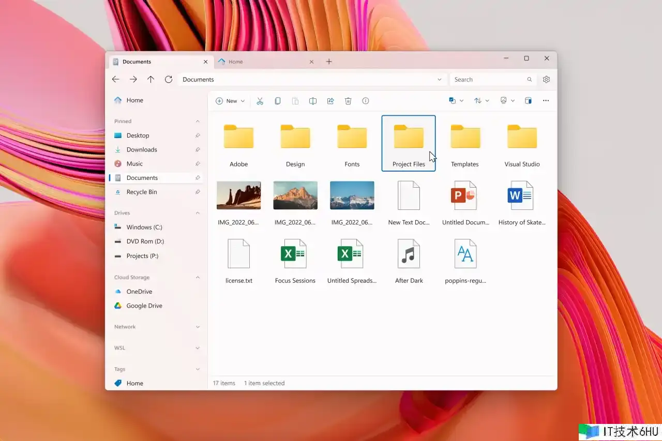
Task: Select the Visual Studio folder
Action: coord(522,143)
